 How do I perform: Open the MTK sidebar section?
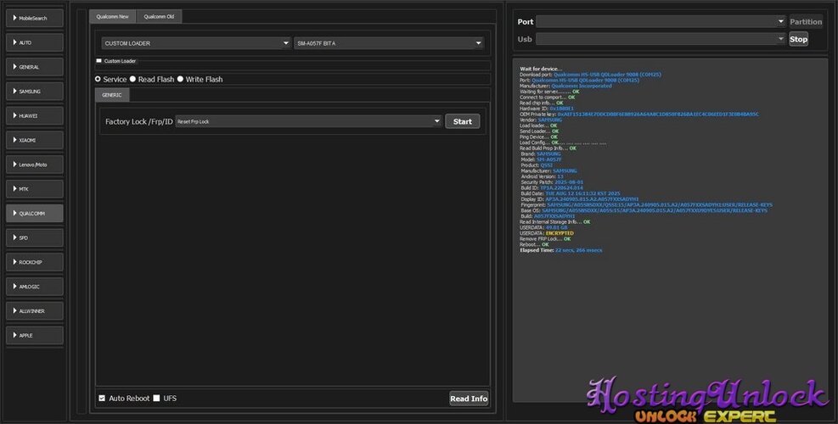click(34, 189)
